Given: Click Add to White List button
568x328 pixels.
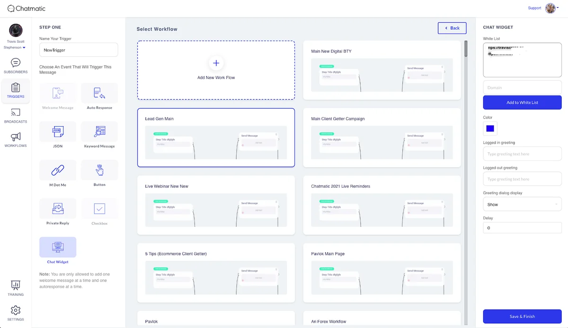Looking at the screenshot, I should point(522,102).
